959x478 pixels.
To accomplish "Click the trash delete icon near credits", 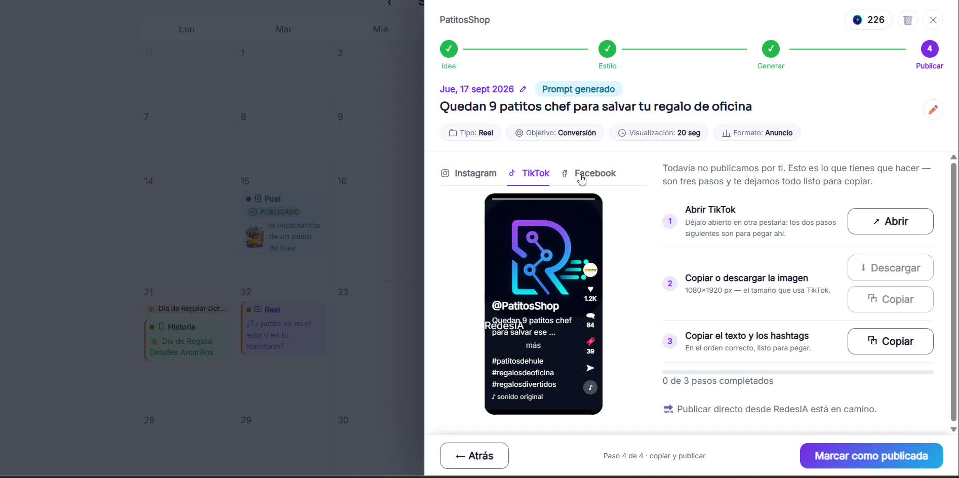I will (x=908, y=20).
